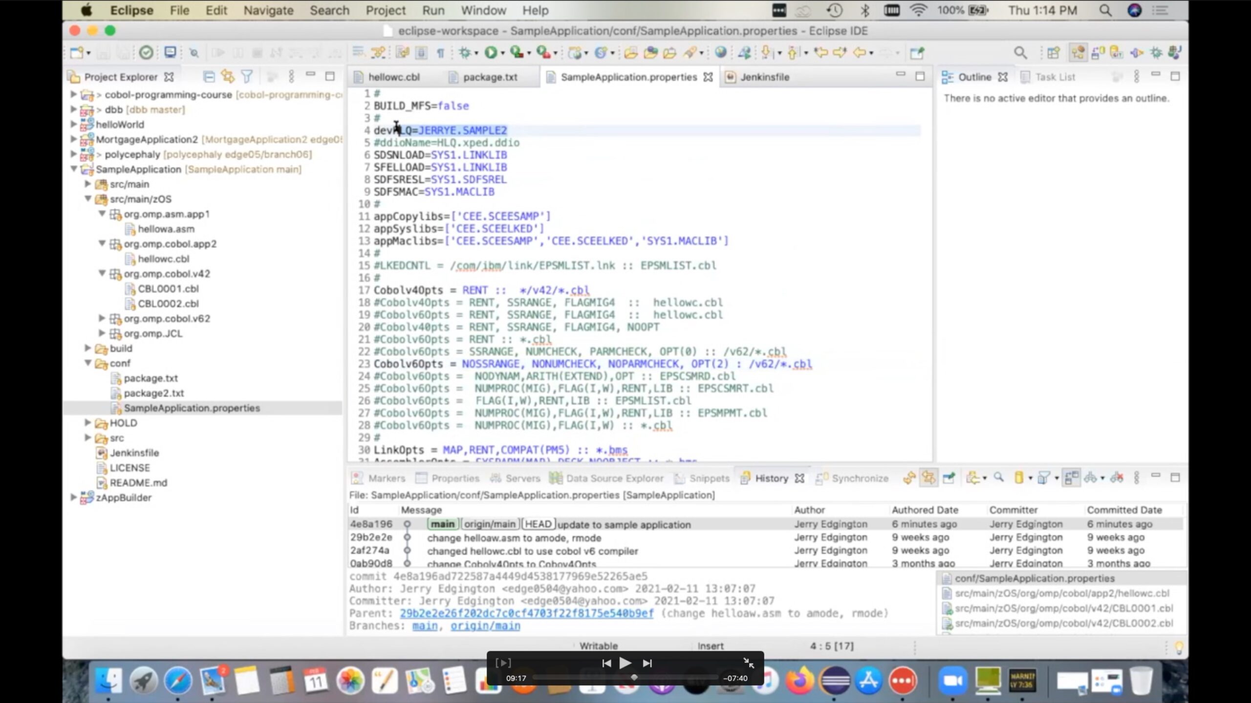Viewport: 1251px width, 703px height.
Task: Click the Debug bug icon in main toolbar
Action: pos(464,53)
